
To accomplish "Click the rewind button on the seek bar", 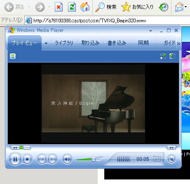I will click(15, 148).
